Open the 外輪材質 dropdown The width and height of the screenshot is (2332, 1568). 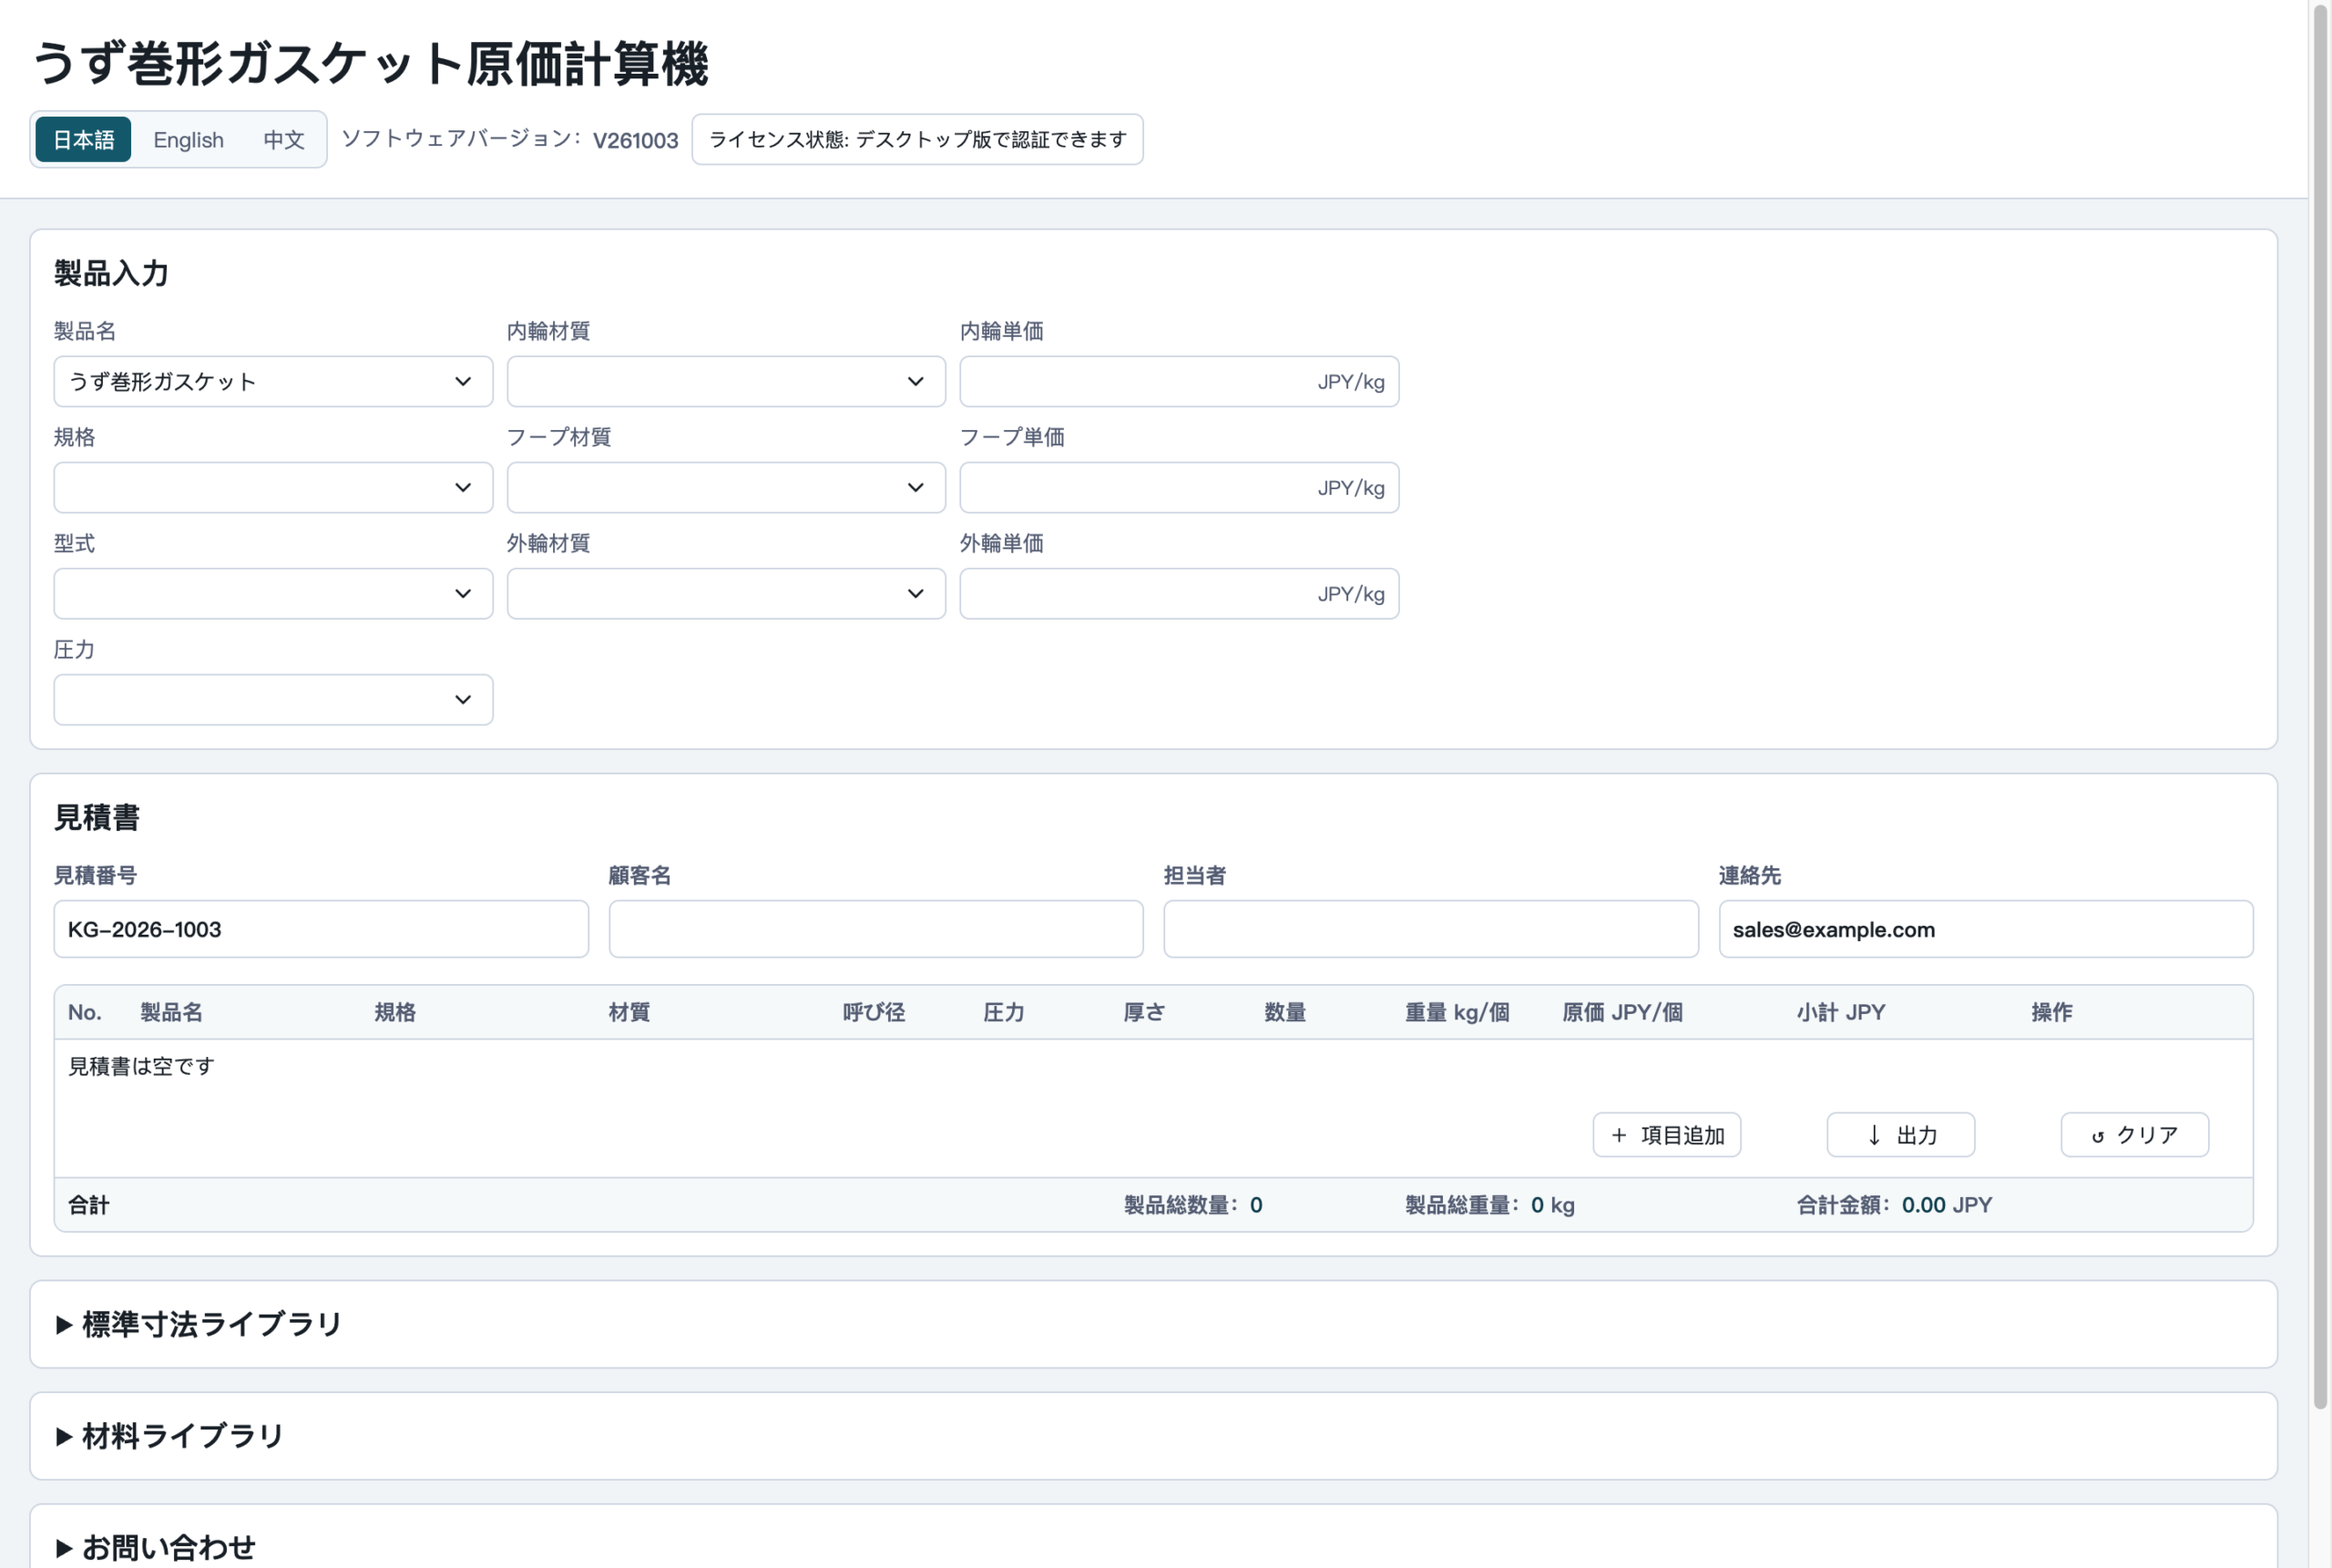(726, 593)
